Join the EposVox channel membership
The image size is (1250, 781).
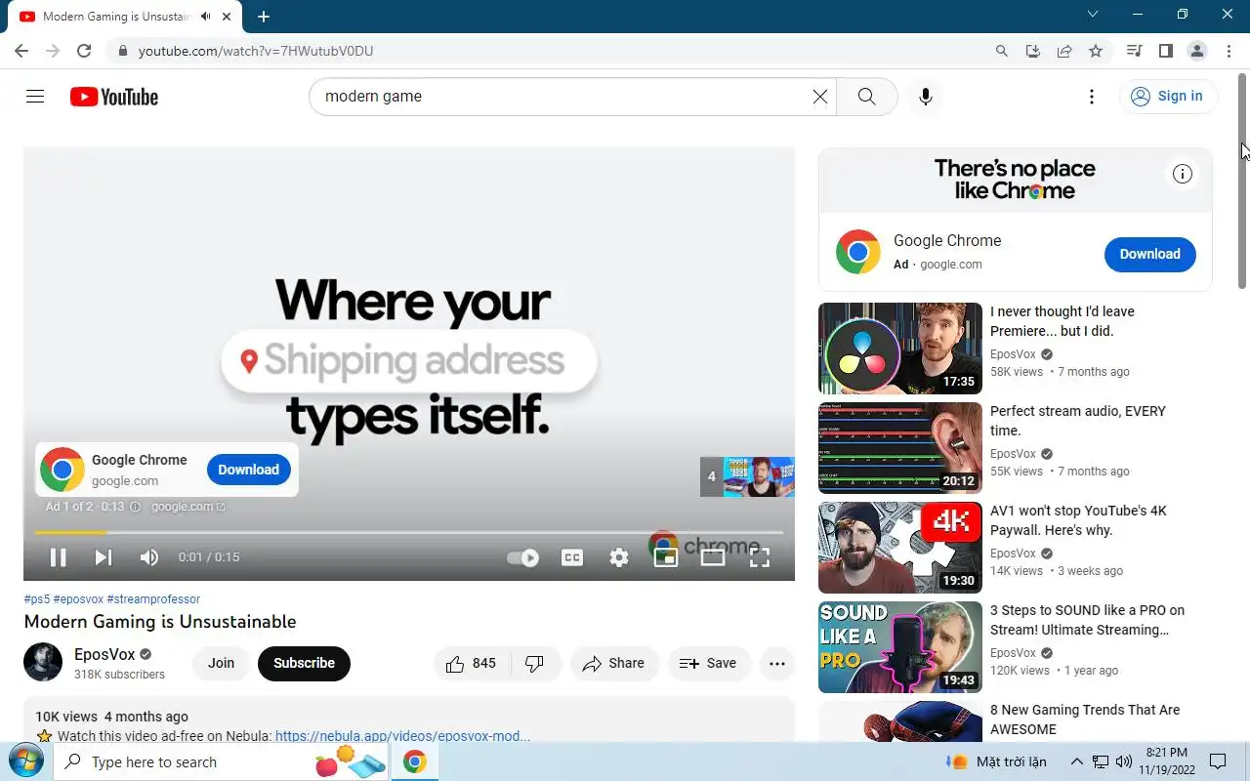(221, 663)
